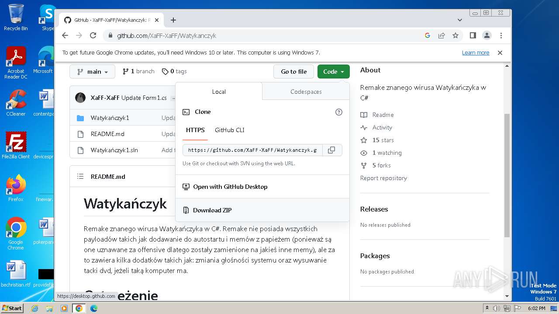Click the clone URL text field
The height and width of the screenshot is (314, 559).
(252, 150)
